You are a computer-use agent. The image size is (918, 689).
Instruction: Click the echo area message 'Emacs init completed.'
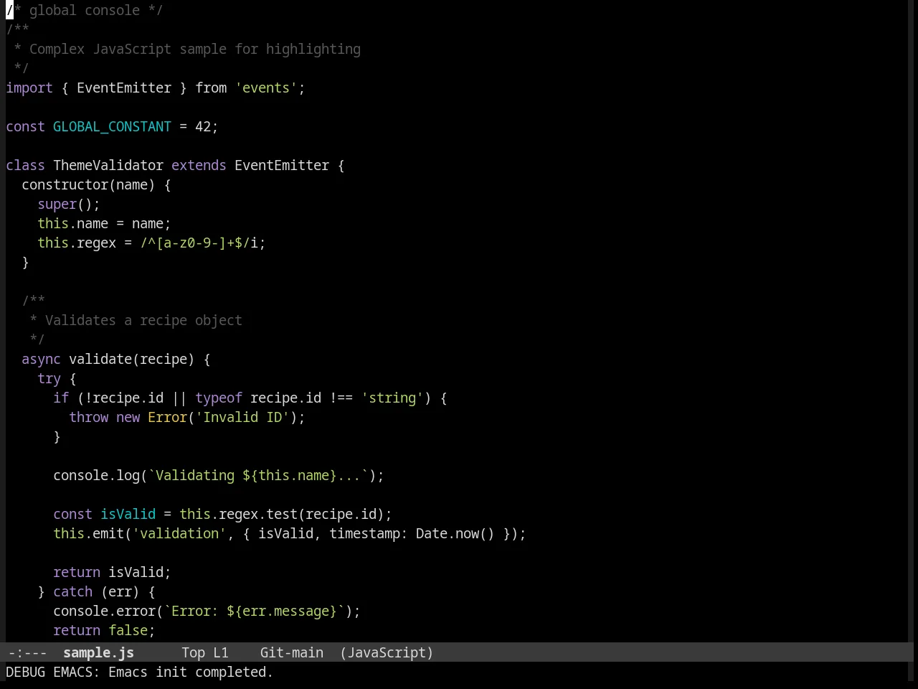click(191, 672)
